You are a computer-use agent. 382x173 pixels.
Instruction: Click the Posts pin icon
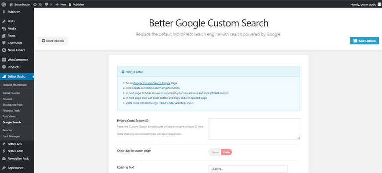pyautogui.click(x=4, y=21)
